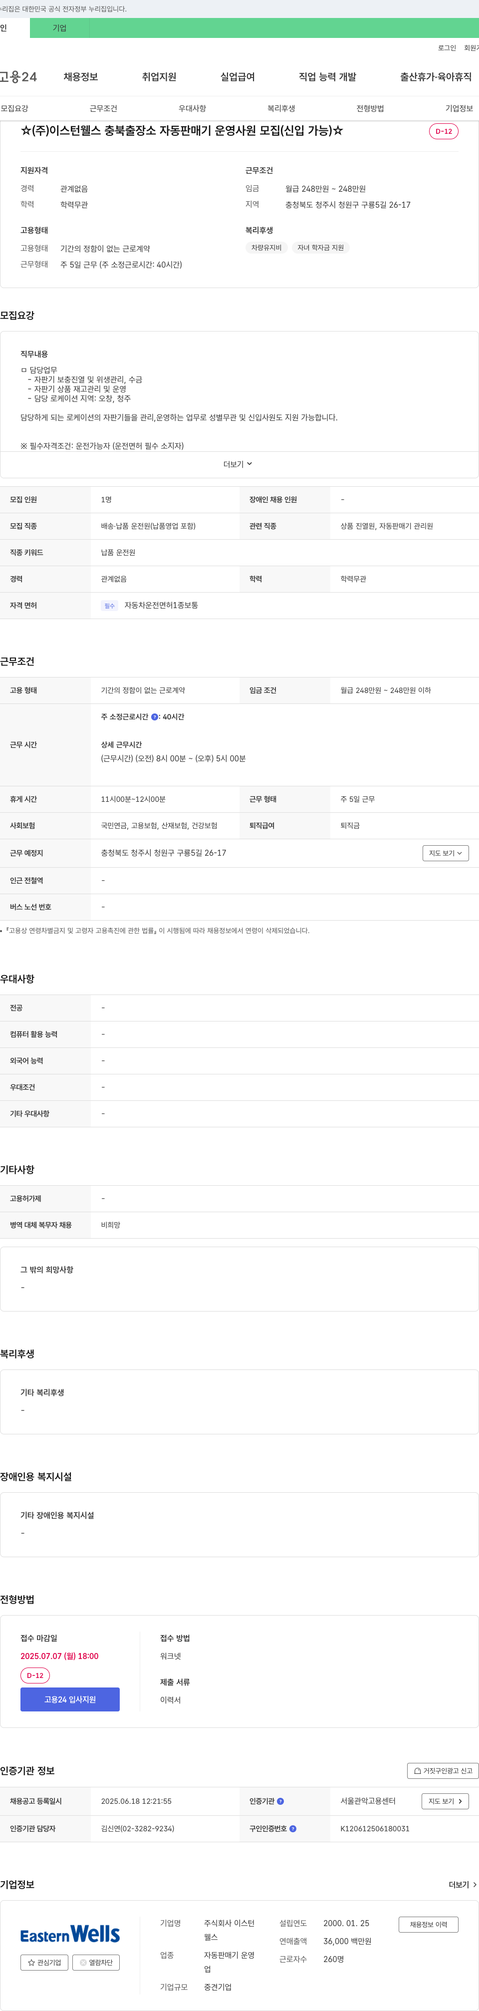
Task: Click 사회보험 value 국민연금, 고용보험
Action: [159, 826]
